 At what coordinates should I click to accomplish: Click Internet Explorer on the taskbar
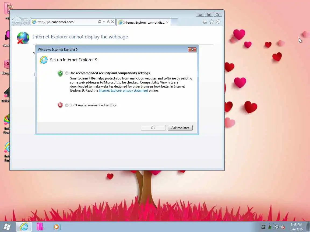click(x=24, y=227)
